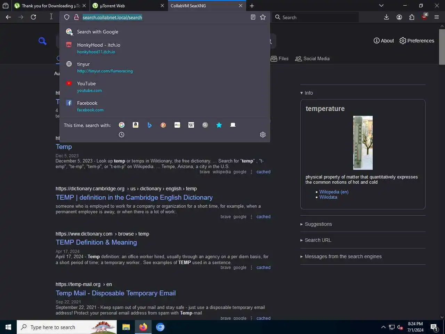Open uBlock Origin extension icon
The width and height of the screenshot is (445, 334).
pos(424,17)
